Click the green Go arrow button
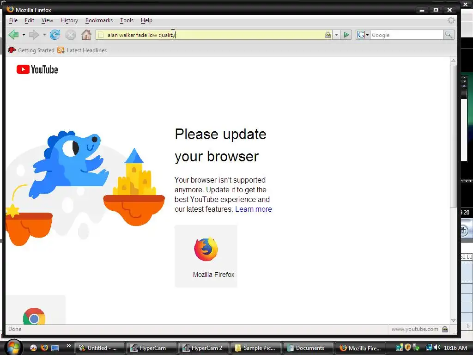Viewport: 473px width, 355px height. click(x=346, y=35)
